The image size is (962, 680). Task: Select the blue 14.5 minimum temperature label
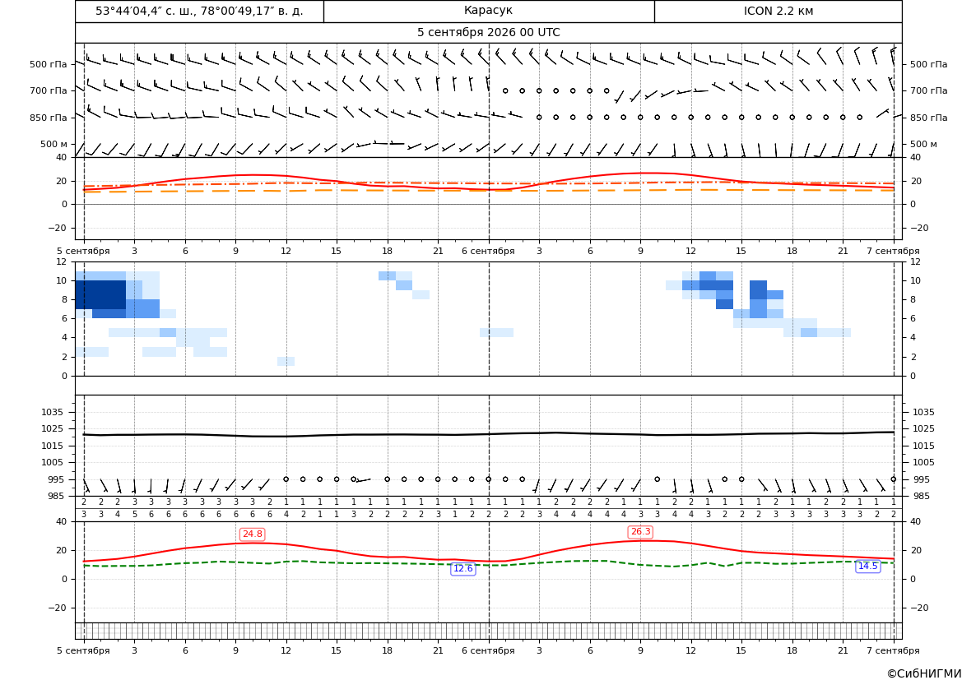pos(867,566)
